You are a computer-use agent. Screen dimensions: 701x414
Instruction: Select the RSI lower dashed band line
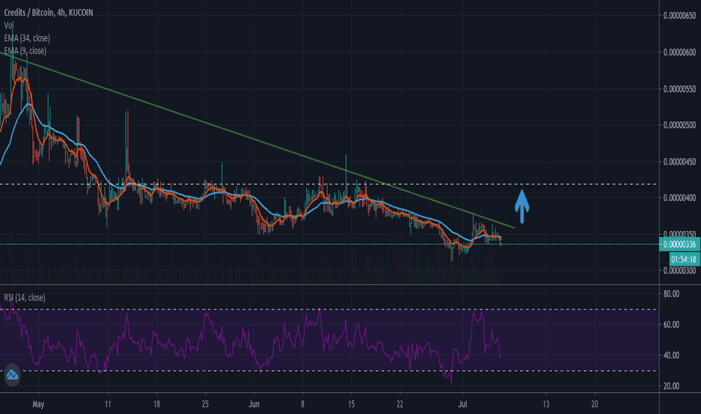click(x=329, y=370)
